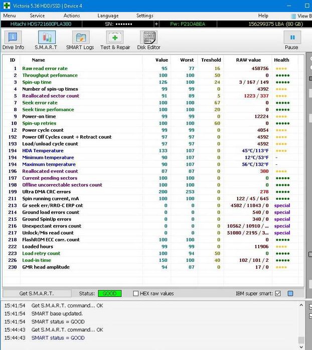Open the Settings menu

coord(144,16)
